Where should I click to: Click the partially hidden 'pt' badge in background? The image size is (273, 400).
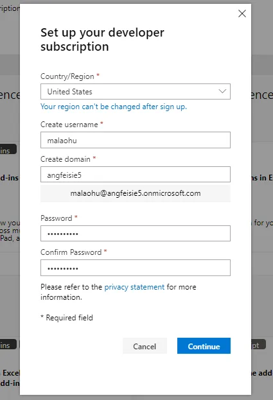coord(258,345)
